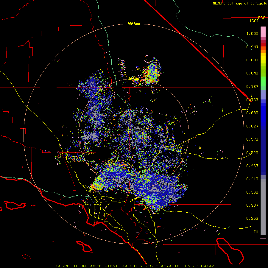Click the 0.253 color scale value

252,219
